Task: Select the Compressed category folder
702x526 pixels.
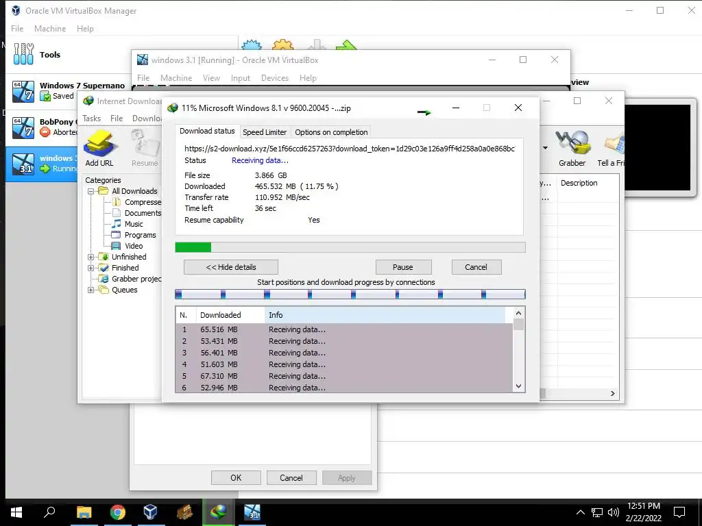Action: point(138,202)
